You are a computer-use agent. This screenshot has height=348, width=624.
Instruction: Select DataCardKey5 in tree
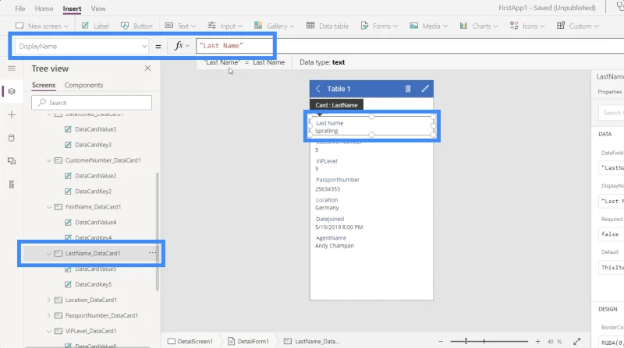coord(93,284)
